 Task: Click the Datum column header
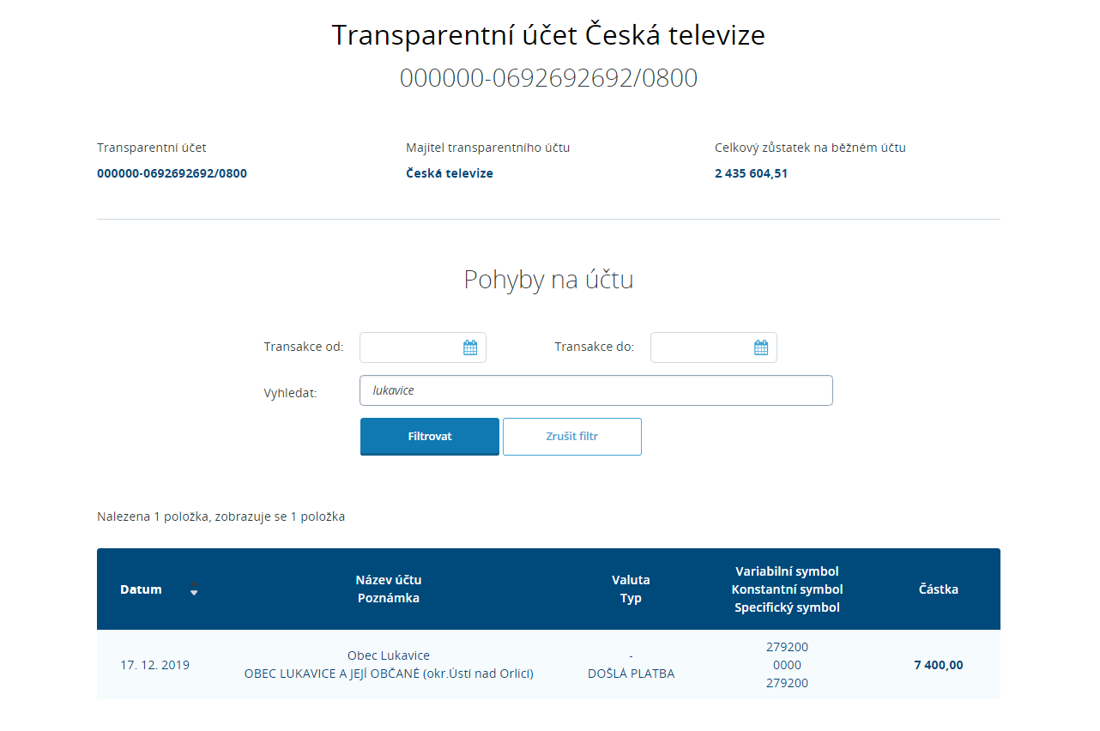pyautogui.click(x=141, y=589)
